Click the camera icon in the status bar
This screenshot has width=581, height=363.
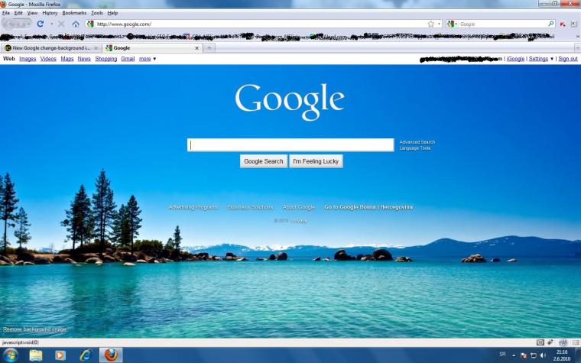pos(540,342)
